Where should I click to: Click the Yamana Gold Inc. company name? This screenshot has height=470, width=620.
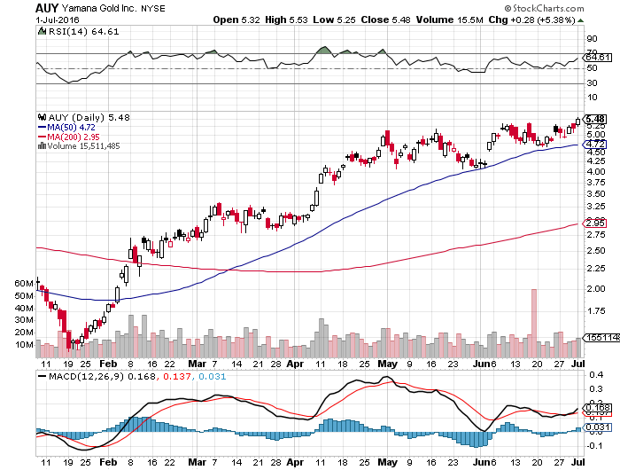tap(100, 8)
